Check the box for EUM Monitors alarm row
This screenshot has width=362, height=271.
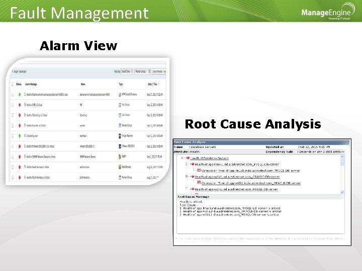point(13,177)
